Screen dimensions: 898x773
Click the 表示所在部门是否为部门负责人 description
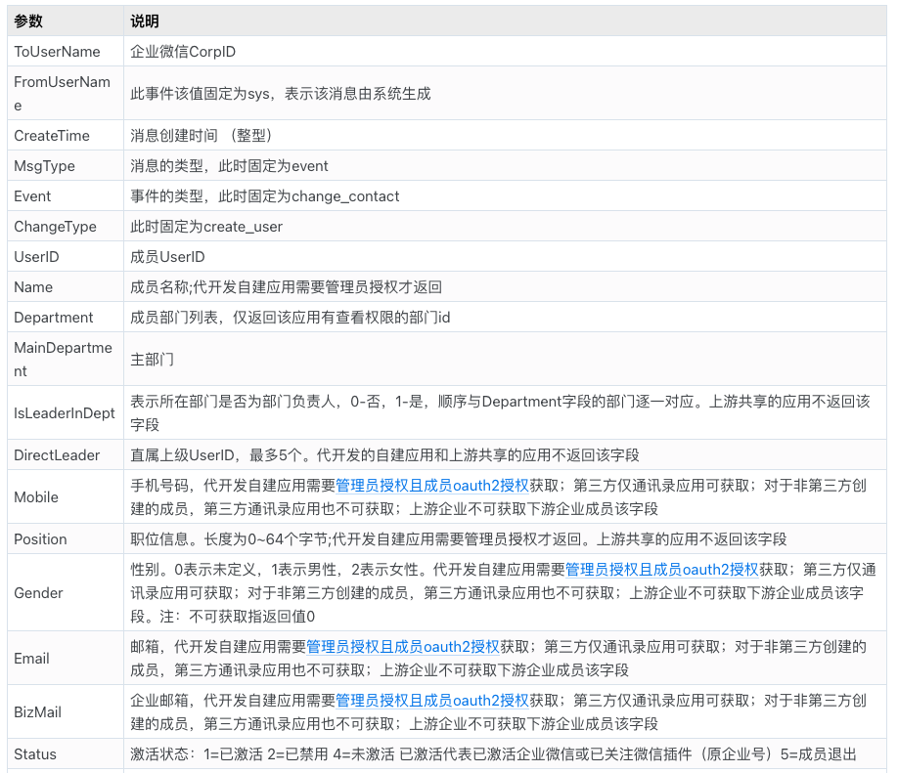501,413
